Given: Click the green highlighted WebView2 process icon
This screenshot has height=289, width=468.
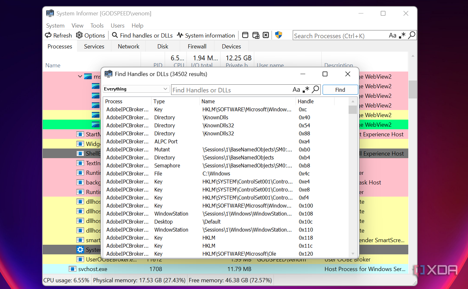Looking at the screenshot, I should point(96,124).
